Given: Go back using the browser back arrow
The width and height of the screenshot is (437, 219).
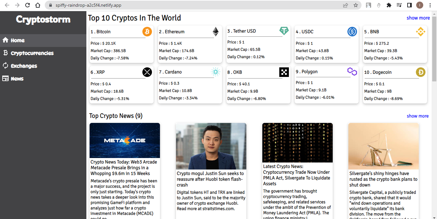Looking at the screenshot, I should point(7,5).
